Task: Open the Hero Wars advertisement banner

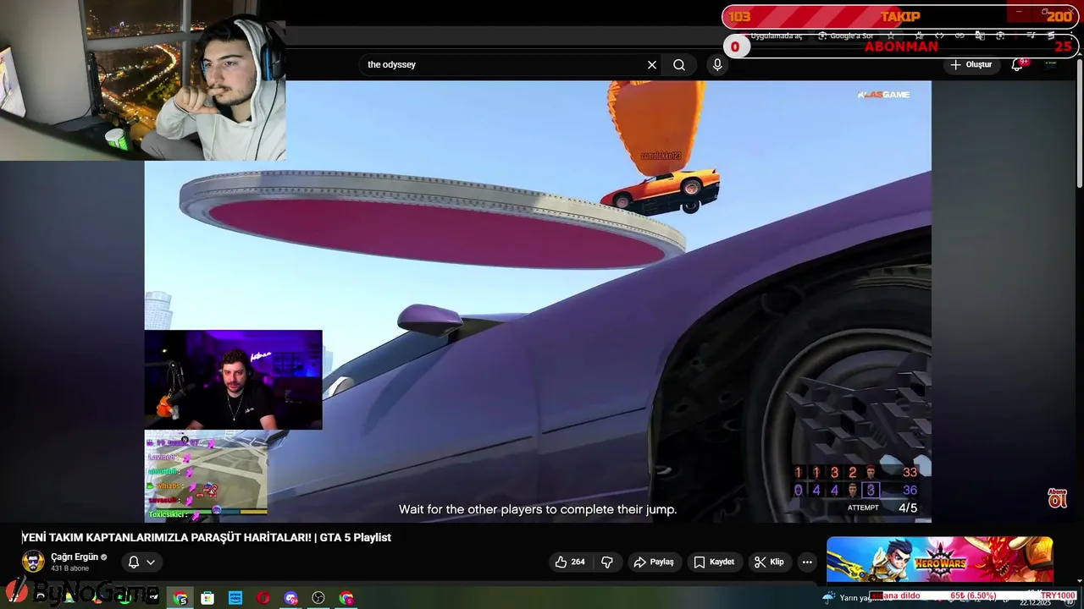Action: pyautogui.click(x=940, y=560)
